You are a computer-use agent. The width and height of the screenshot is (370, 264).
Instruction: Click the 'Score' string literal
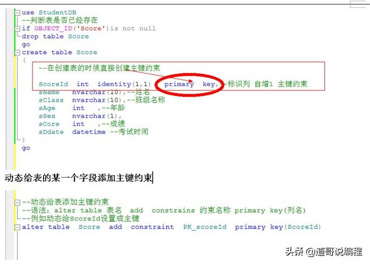point(91,29)
